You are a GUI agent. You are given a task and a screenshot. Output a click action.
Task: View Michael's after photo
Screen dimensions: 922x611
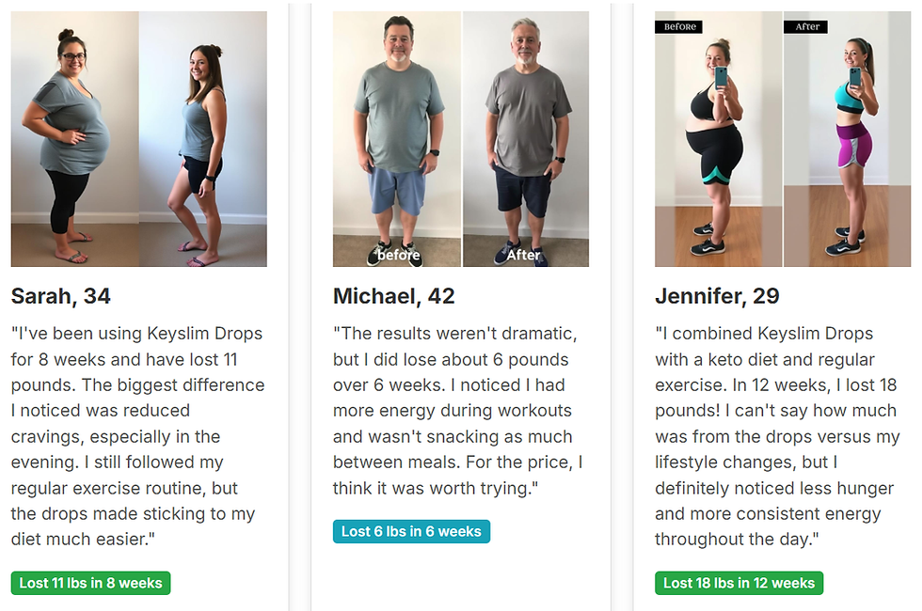coord(525,139)
